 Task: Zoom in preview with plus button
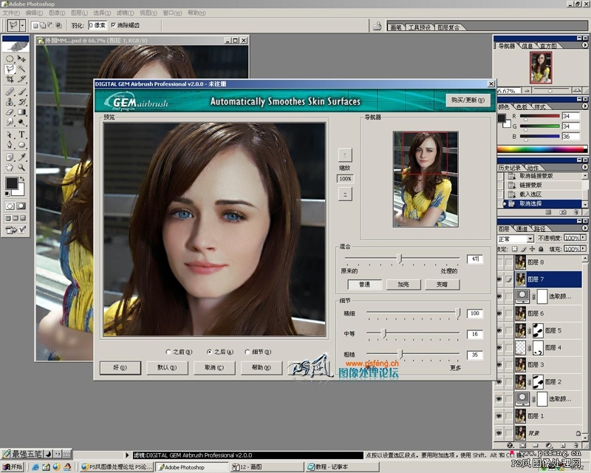point(345,154)
